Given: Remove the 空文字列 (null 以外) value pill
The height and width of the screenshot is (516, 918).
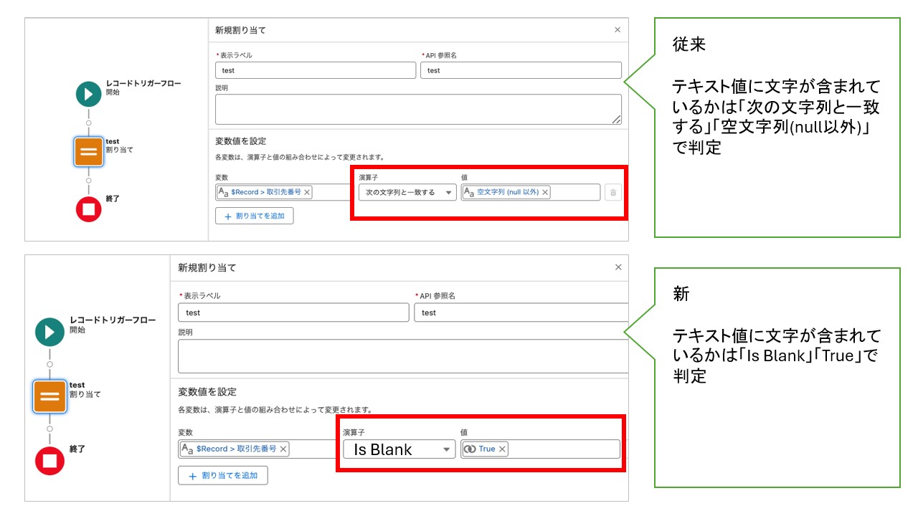Looking at the screenshot, I should (545, 192).
